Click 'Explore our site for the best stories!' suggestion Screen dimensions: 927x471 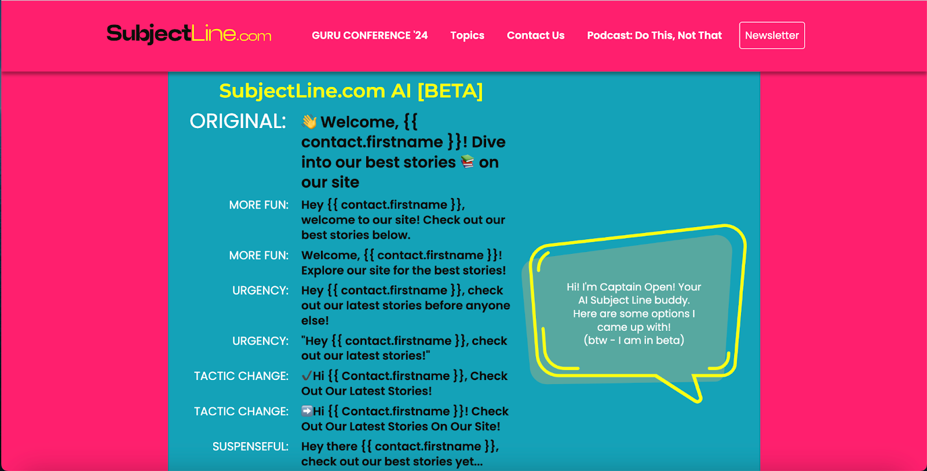404,262
